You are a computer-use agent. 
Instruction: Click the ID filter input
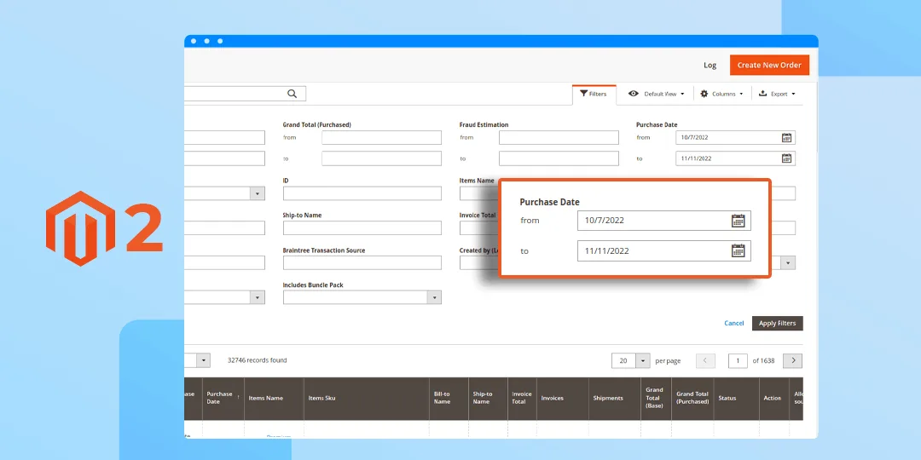coord(362,193)
